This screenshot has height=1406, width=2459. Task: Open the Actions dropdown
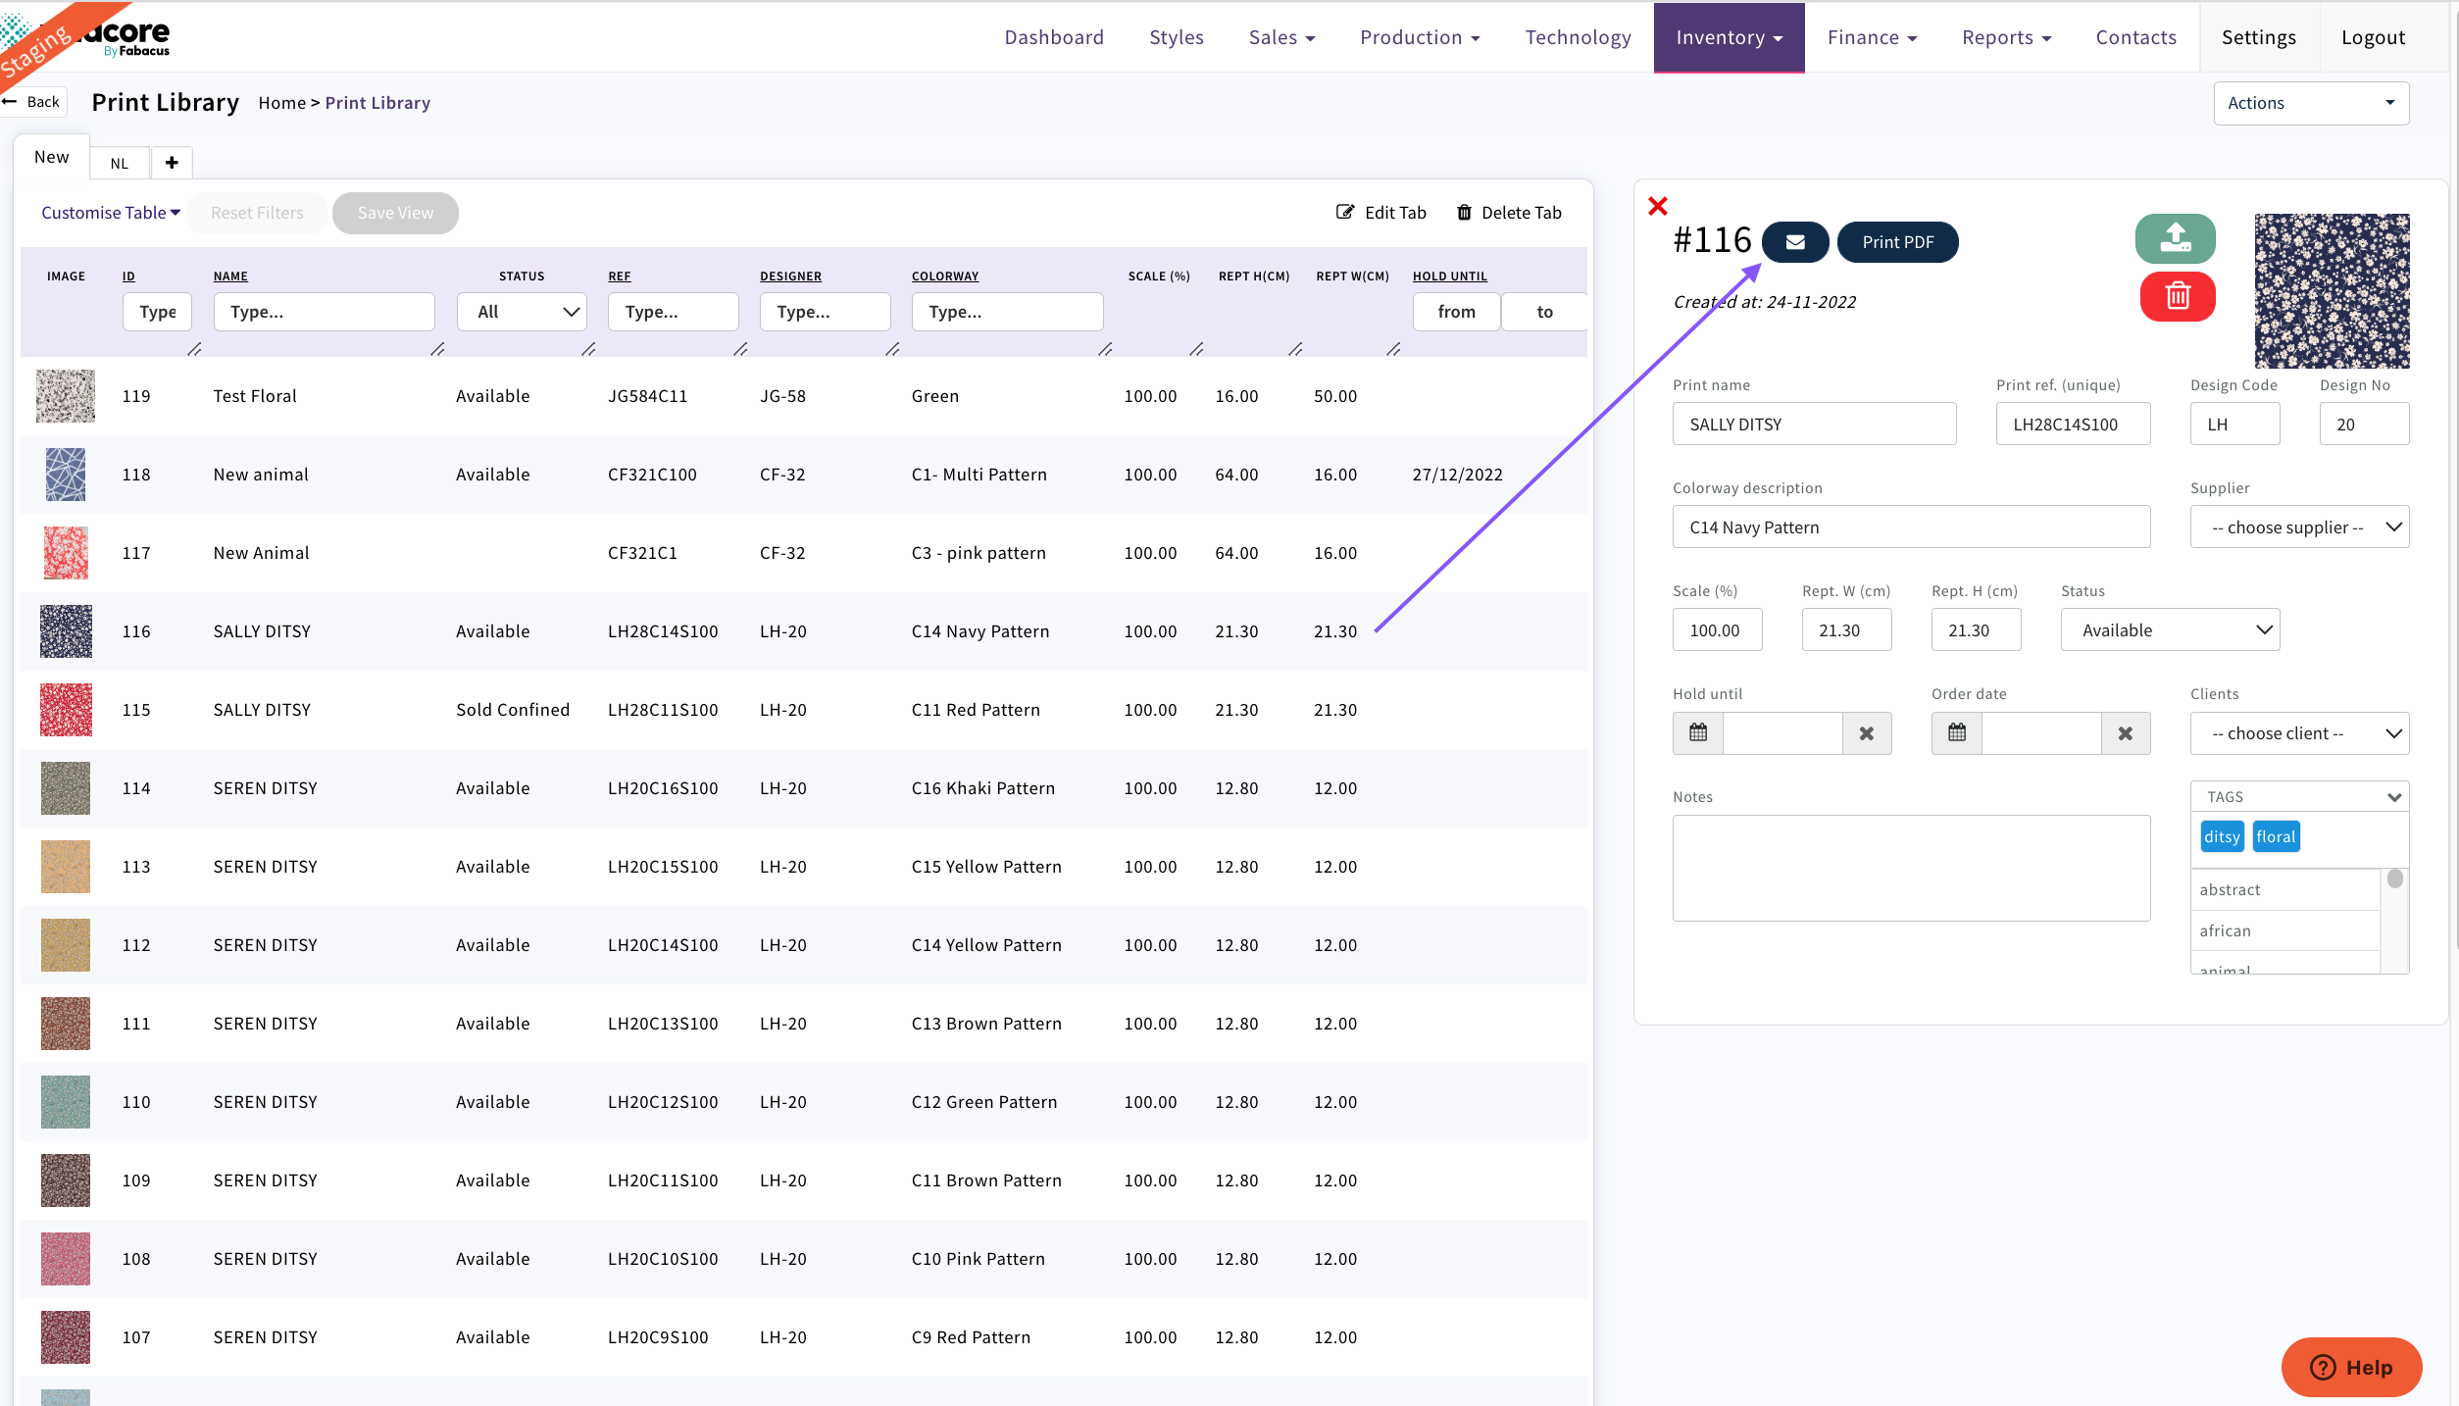[2310, 103]
